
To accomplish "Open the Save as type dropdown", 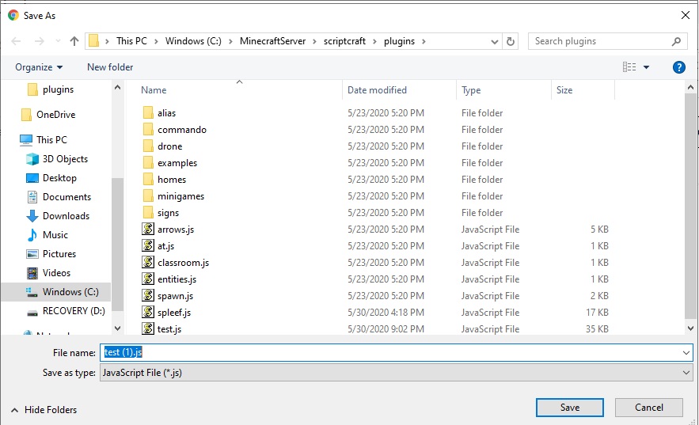I will 397,373.
